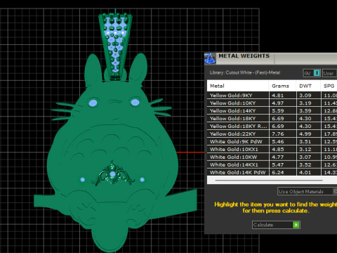Viewport: 337px width, 253px height.
Task: Click the 3.19 DWT cell
Action: coord(308,103)
